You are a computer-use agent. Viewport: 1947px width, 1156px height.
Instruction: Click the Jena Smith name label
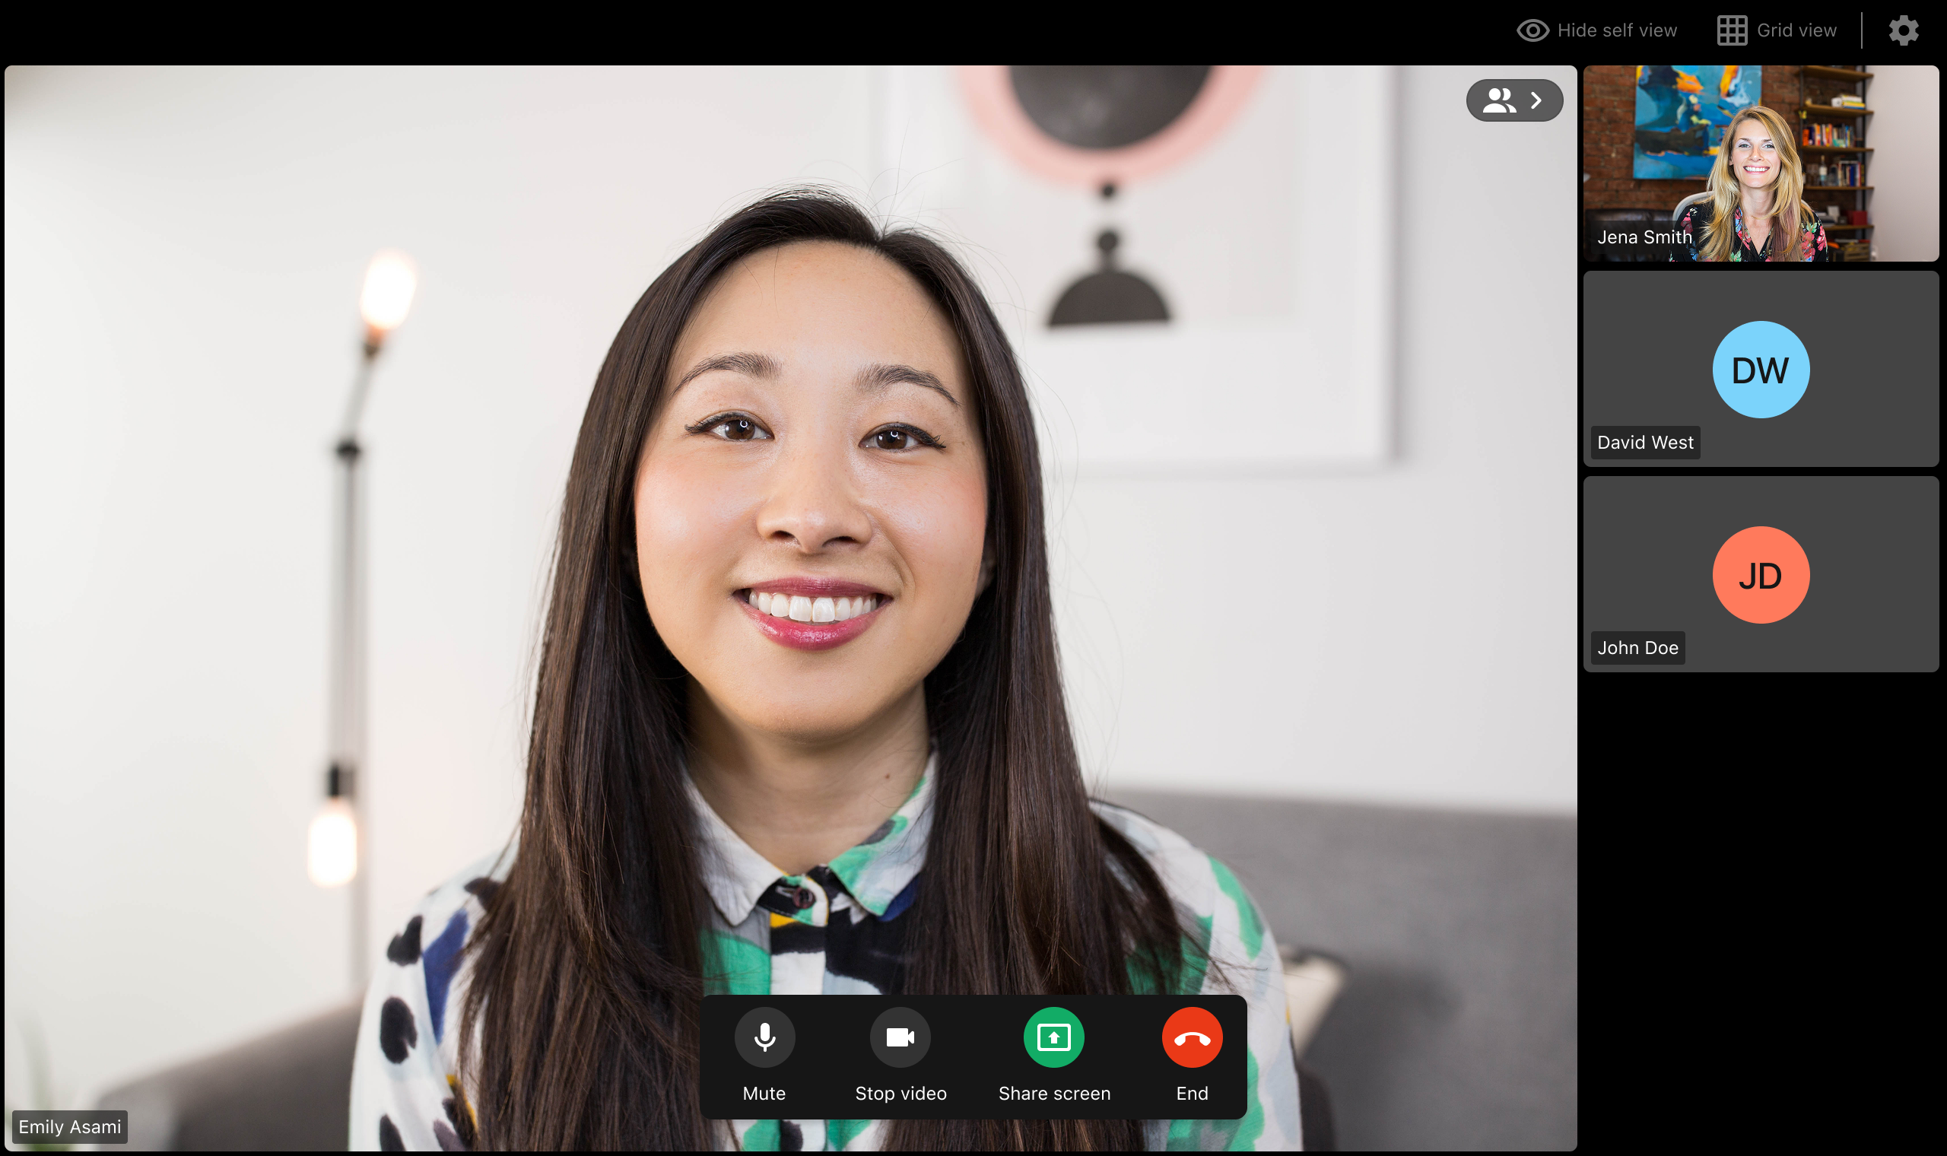click(x=1644, y=237)
